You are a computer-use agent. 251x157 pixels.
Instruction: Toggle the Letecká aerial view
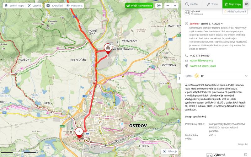pyautogui.click(x=34, y=6)
